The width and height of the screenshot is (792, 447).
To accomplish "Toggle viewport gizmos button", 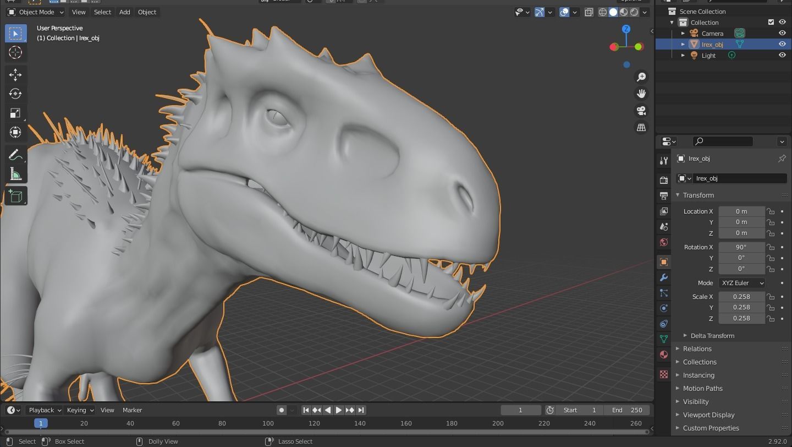I will tap(539, 12).
